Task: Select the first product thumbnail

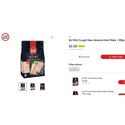Action: click(x=23, y=87)
